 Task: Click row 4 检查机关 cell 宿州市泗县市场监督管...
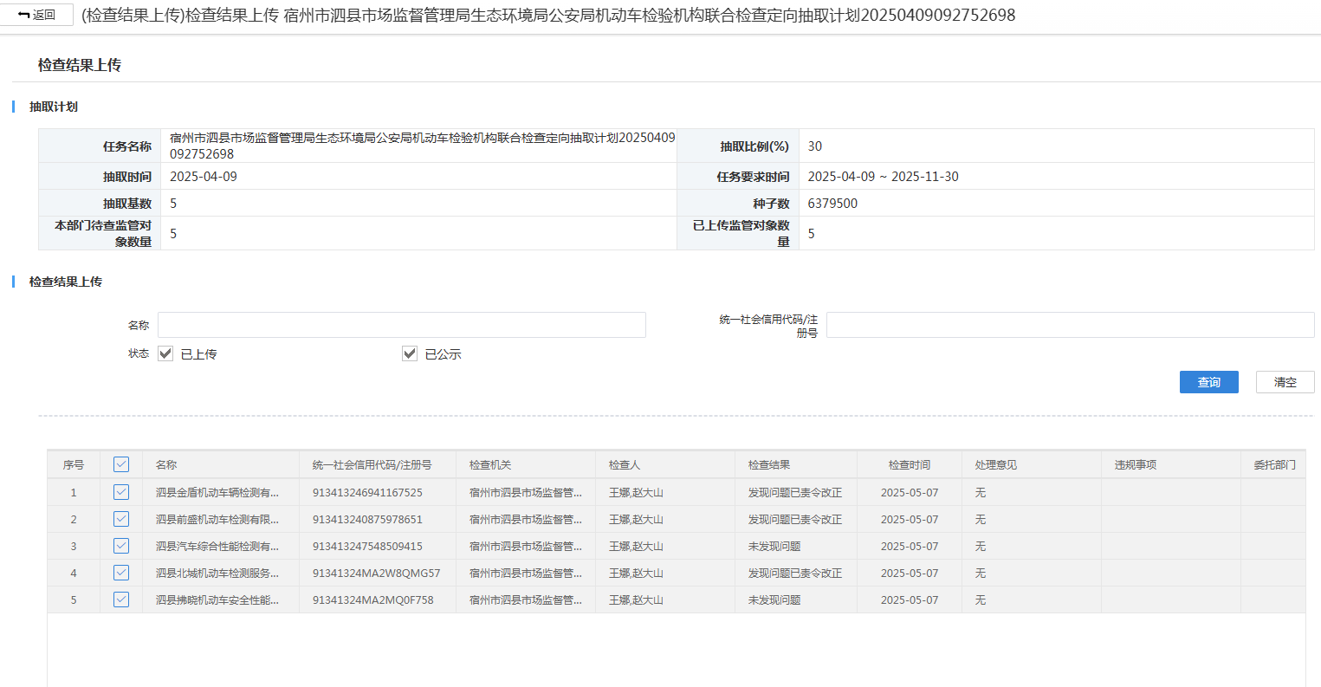(526, 573)
